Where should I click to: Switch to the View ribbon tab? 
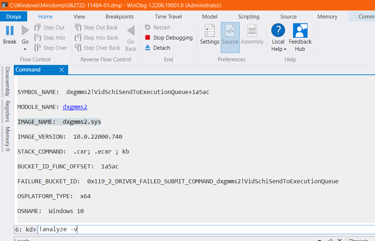pos(79,16)
